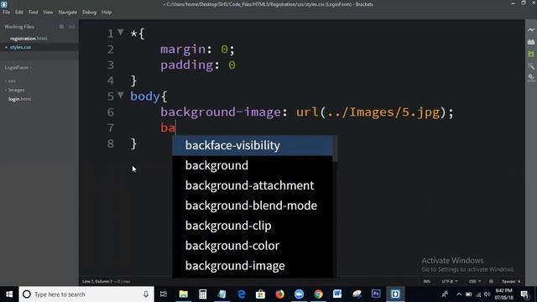Image resolution: width=537 pixels, height=302 pixels.
Task: Pick background-image from the autocomplete list
Action: (253, 266)
